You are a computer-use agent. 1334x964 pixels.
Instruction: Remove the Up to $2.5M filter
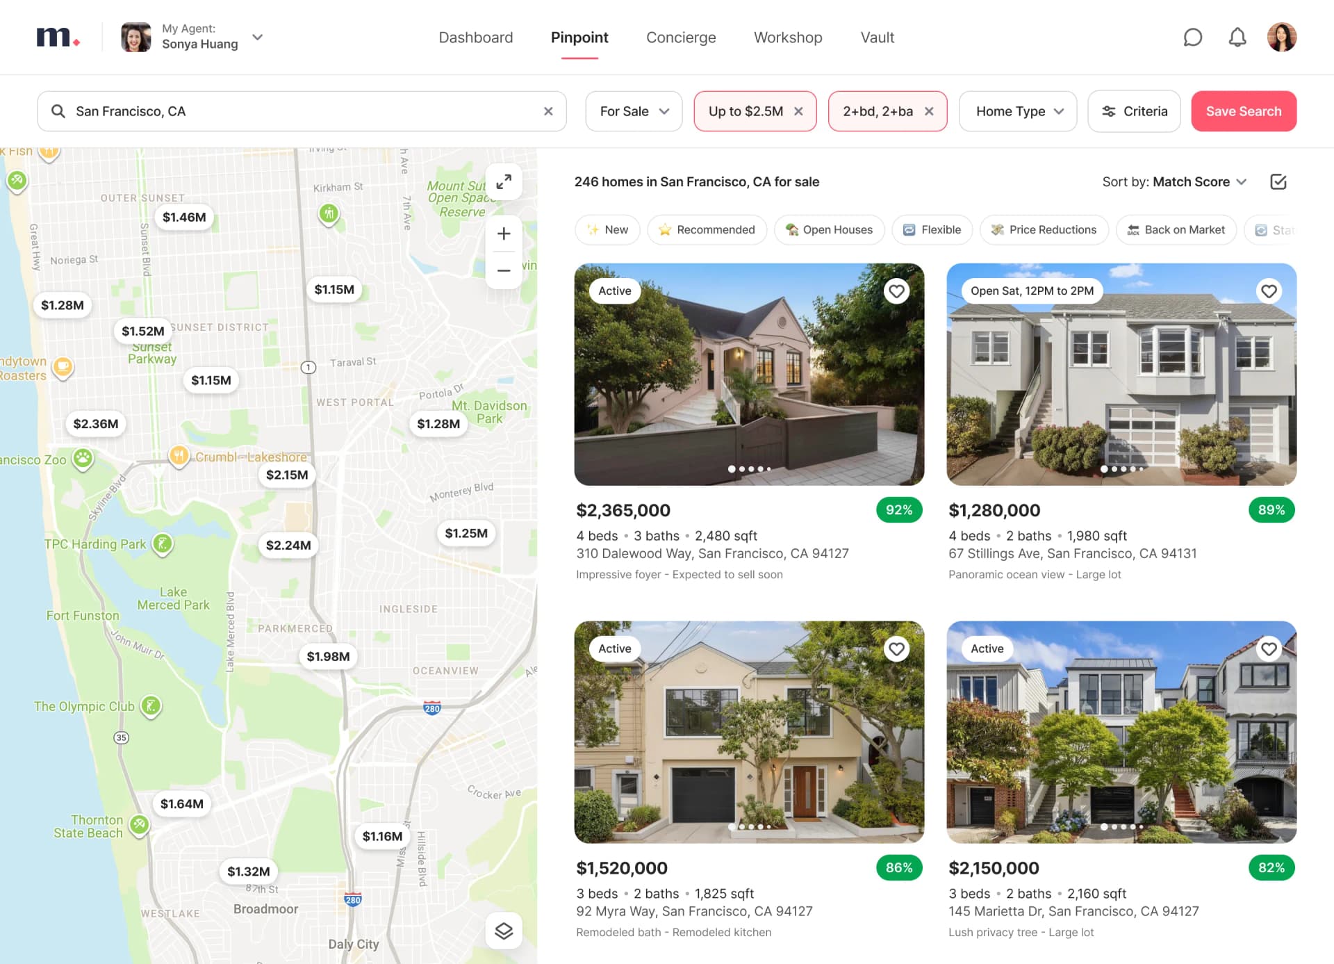(798, 111)
